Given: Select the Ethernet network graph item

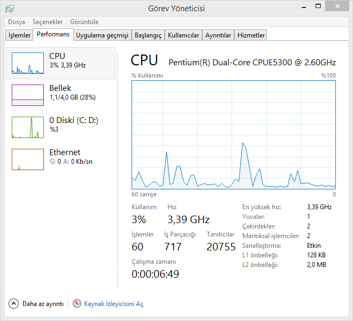Looking at the screenshot, I should pos(28,159).
